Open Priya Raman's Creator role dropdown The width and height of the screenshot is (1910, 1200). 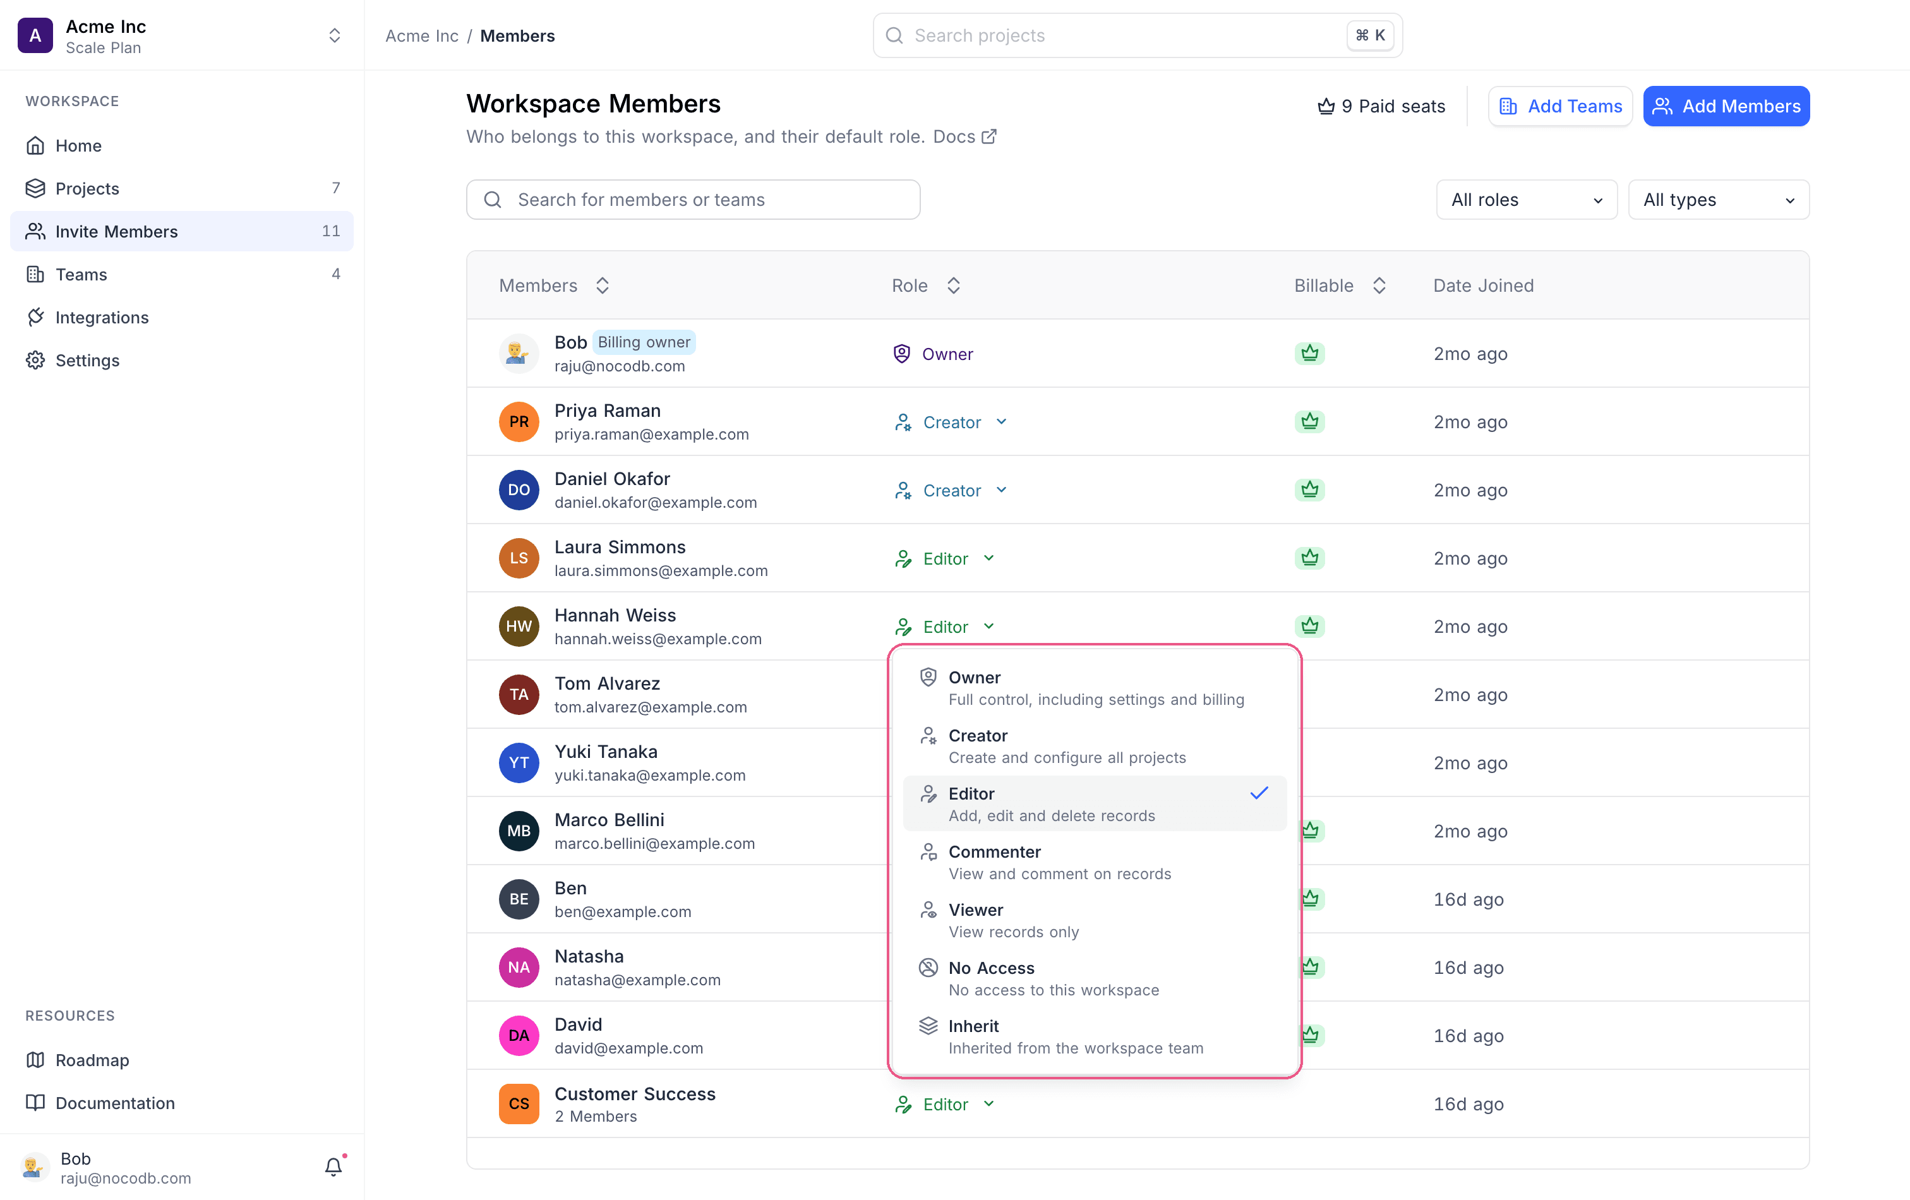click(x=951, y=422)
